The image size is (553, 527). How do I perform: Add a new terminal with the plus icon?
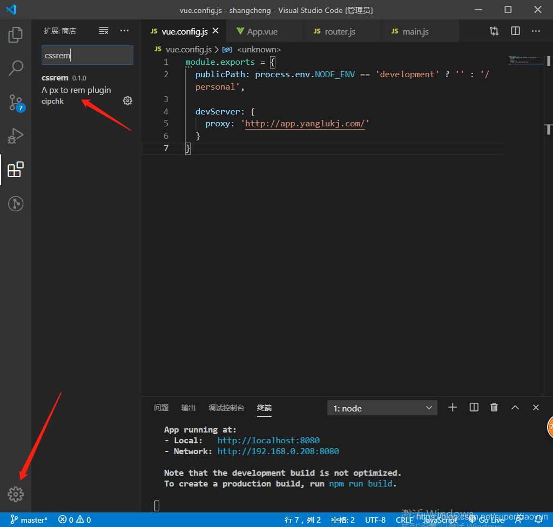453,407
